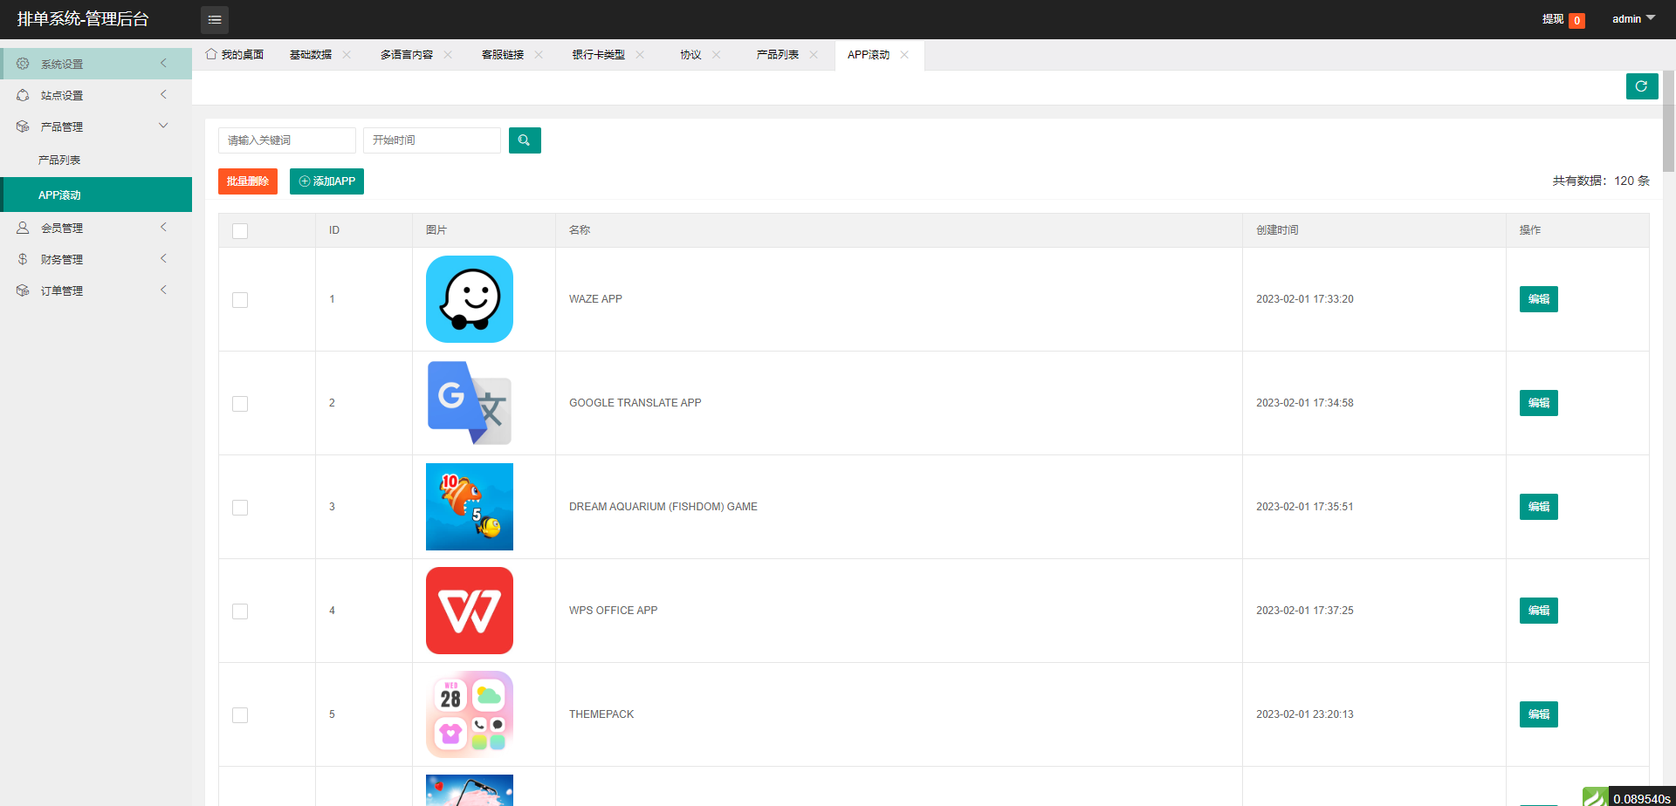Image resolution: width=1676 pixels, height=806 pixels.
Task: Open the 银行卡类型 tab
Action: [598, 54]
